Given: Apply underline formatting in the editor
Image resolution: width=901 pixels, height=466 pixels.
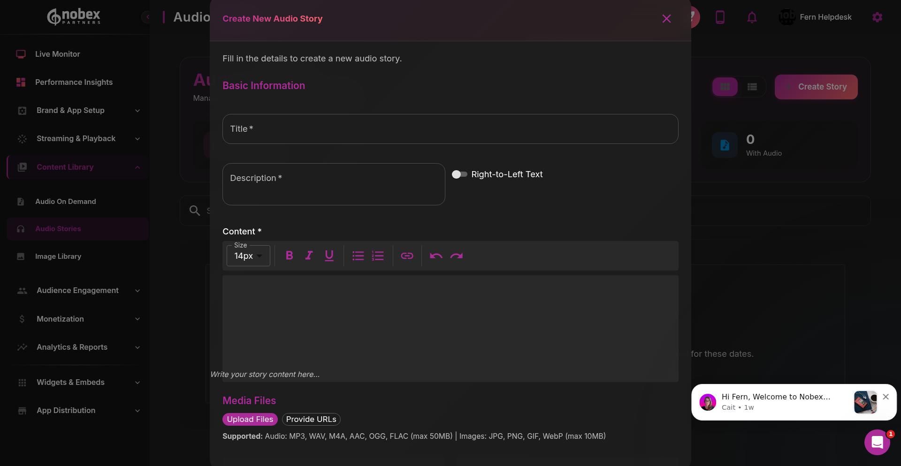Looking at the screenshot, I should (x=329, y=256).
